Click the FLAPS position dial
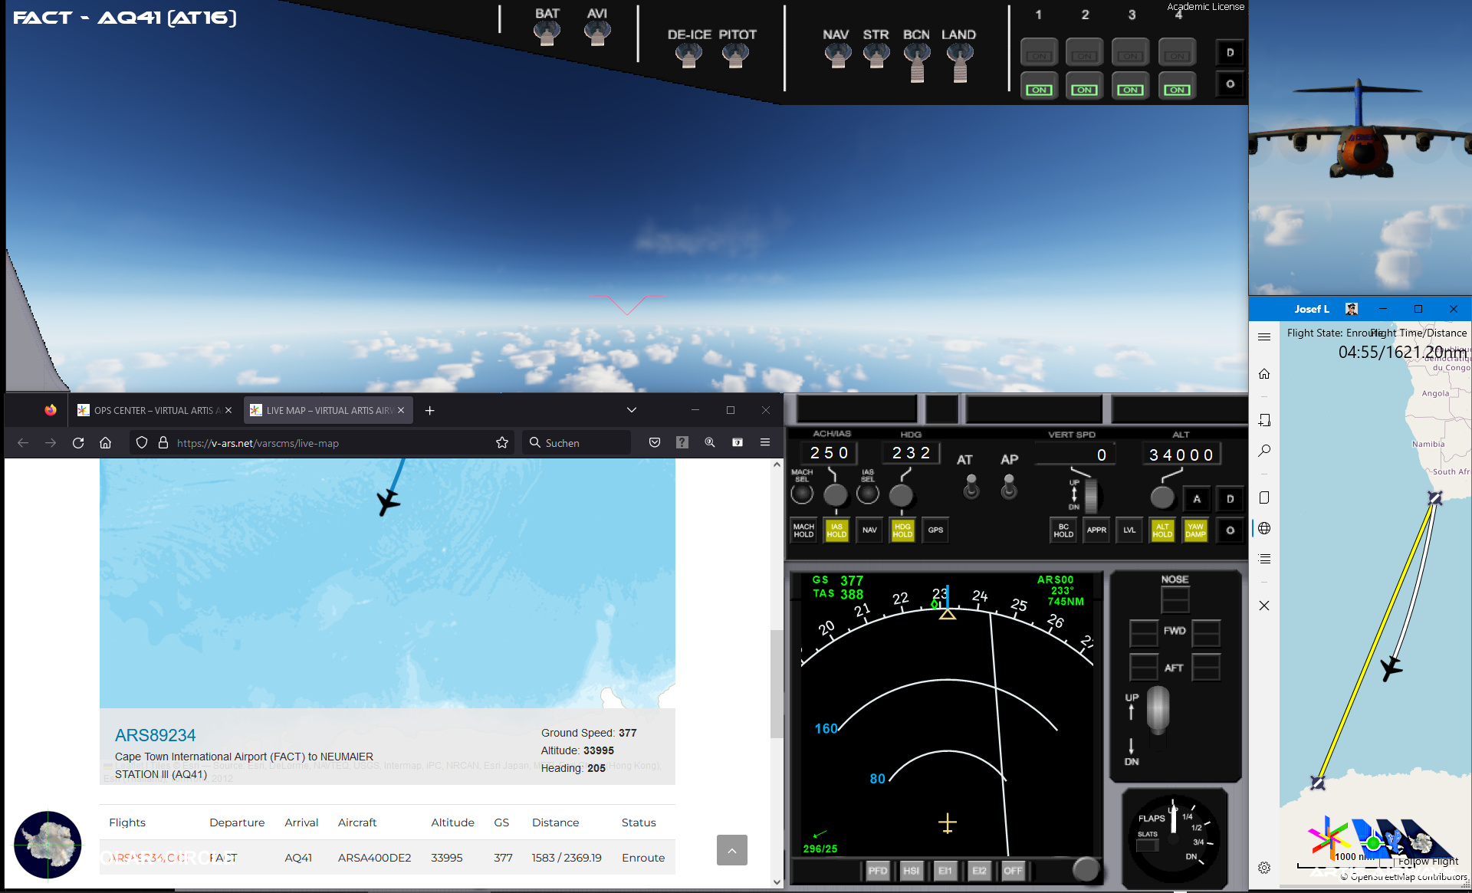 [1174, 839]
